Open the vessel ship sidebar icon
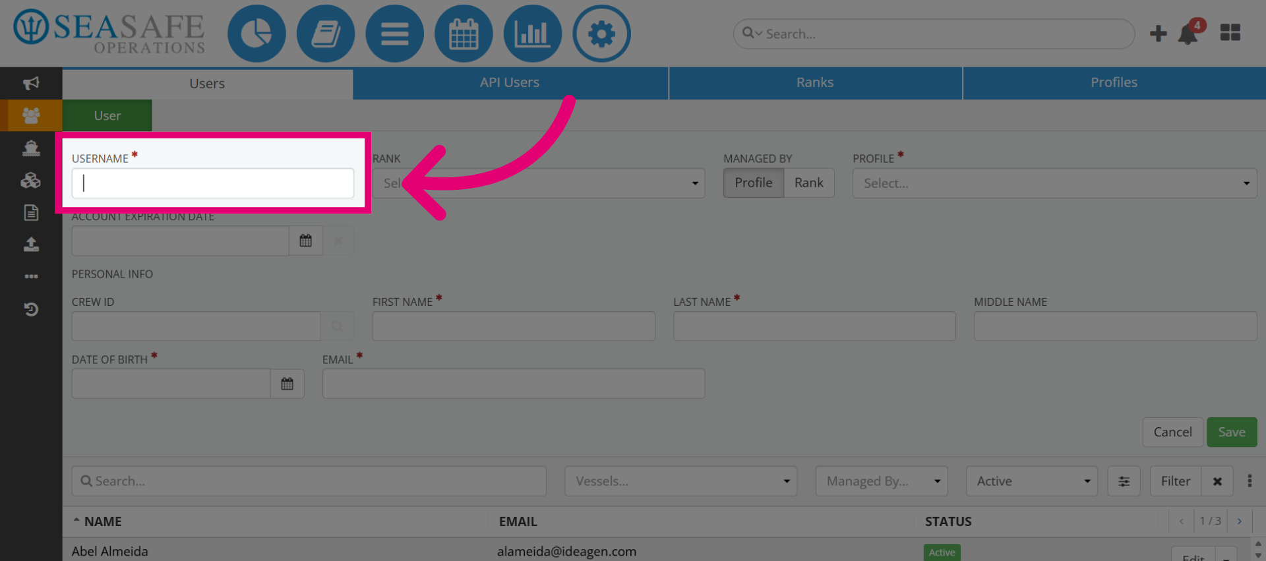Viewport: 1266px width, 561px height. [x=31, y=148]
